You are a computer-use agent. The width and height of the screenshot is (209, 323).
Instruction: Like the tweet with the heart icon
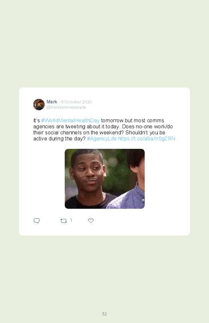pos(91,220)
